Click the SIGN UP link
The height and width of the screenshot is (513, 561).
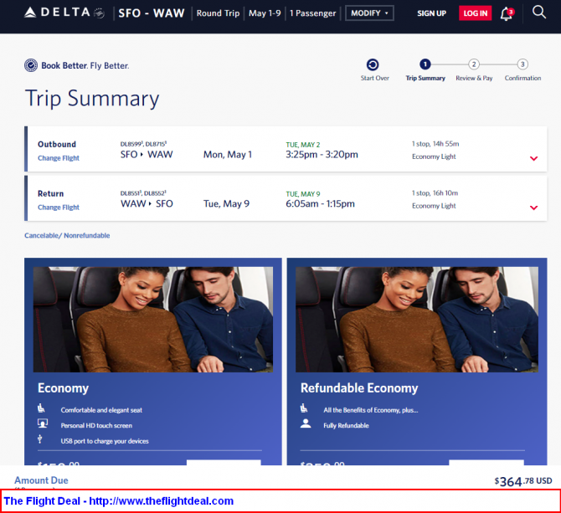(x=431, y=13)
